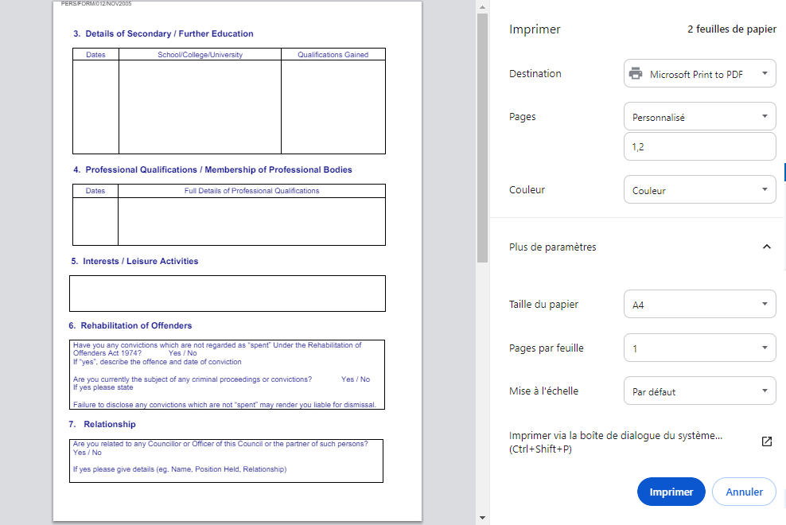Click the preview scrollbar up arrow

(x=482, y=7)
